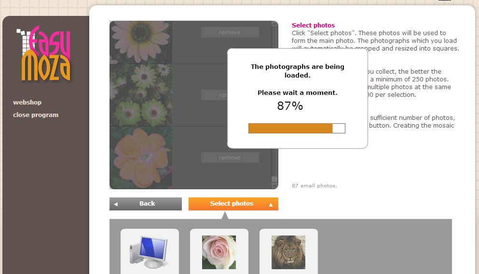Click the photo list scrollbar down arrow
Image resolution: width=479 pixels, height=274 pixels.
274,185
